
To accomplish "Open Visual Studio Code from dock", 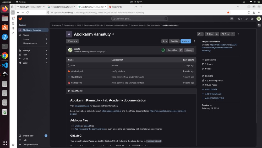I will [x=5, y=65].
